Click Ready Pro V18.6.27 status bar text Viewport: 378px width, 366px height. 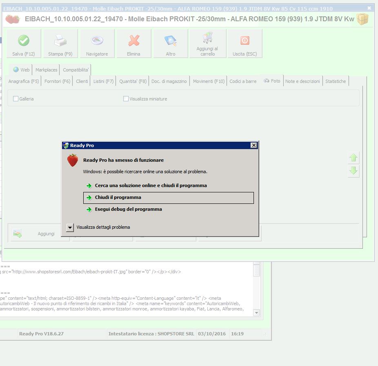point(42,334)
